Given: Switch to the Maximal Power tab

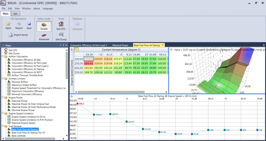Looking at the screenshot, I should pos(120,45).
